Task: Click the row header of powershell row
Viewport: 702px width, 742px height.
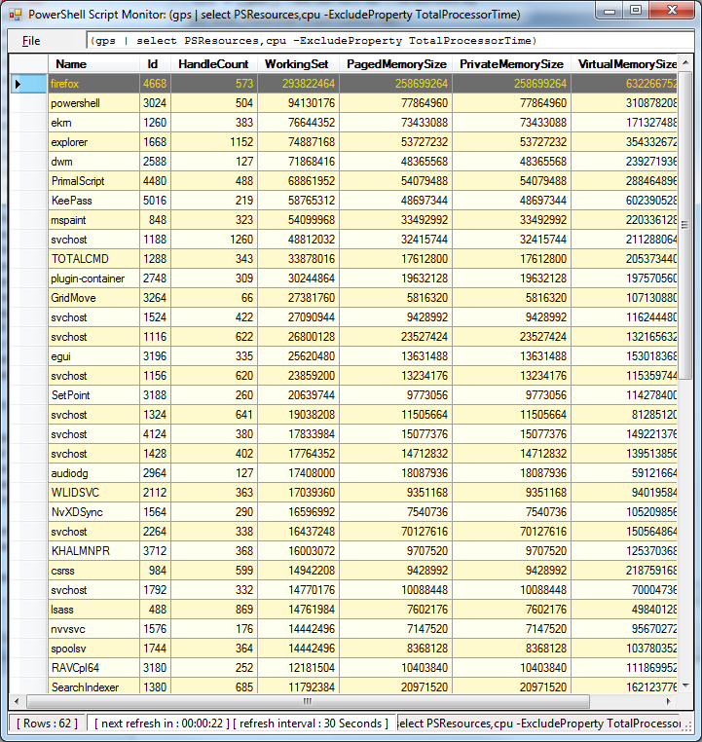Action: pos(28,103)
